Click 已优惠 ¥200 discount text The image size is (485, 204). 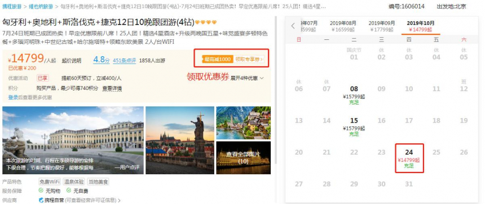(x=22, y=69)
